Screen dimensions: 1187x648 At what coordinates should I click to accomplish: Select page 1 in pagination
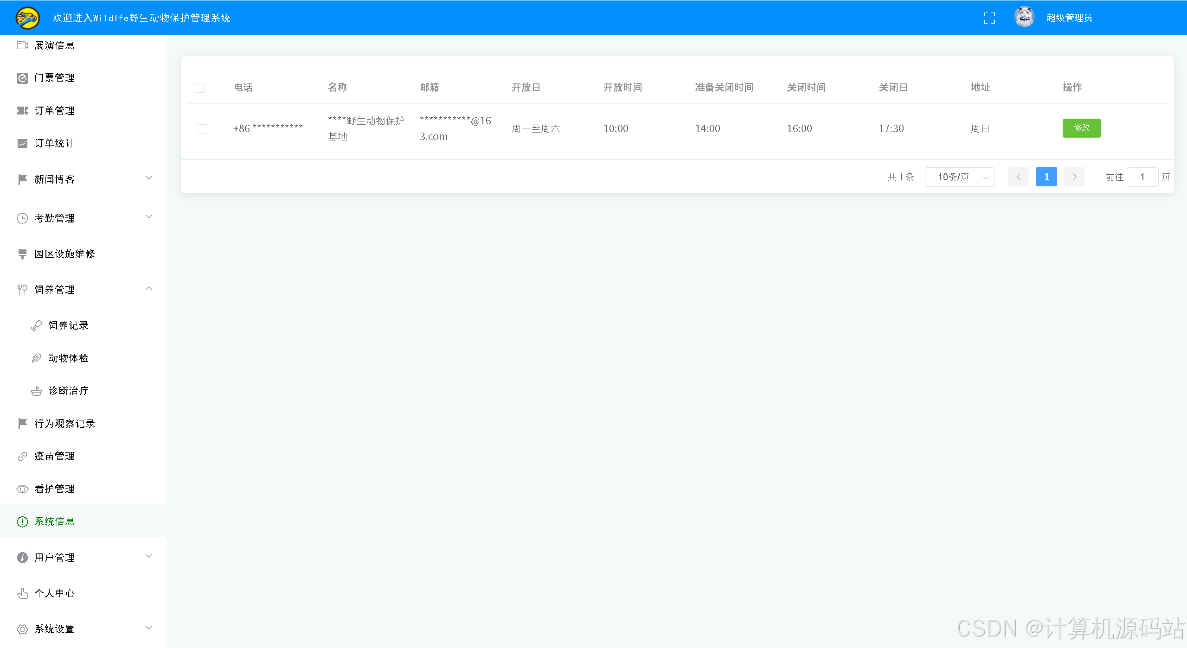(1046, 177)
